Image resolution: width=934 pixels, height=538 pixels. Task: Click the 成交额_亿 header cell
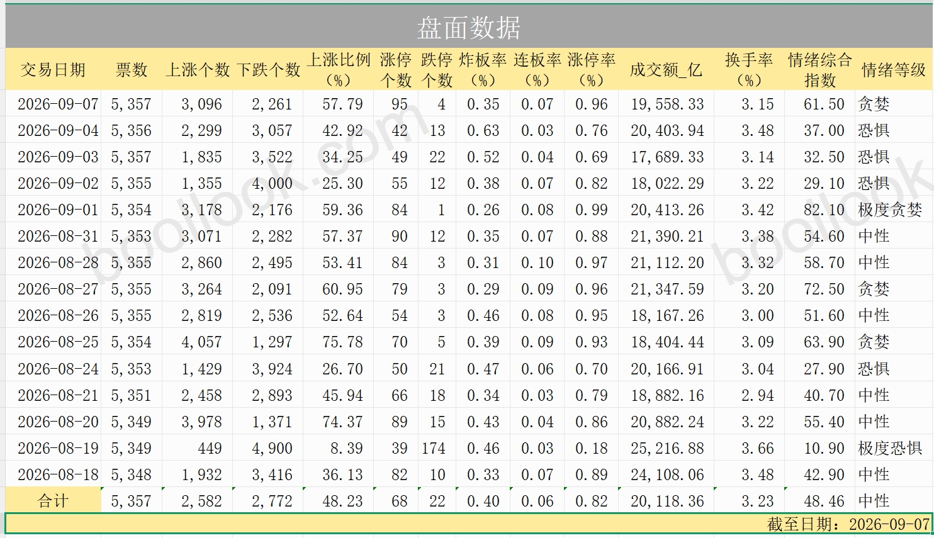click(x=666, y=70)
